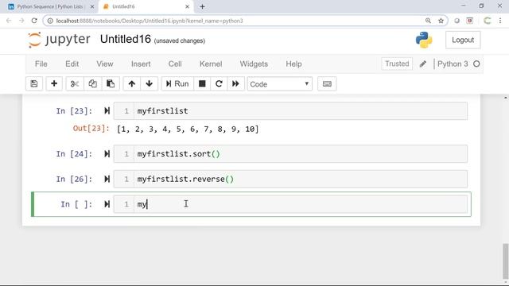Open the Help menu
Screen dimensions: 509x286
[293, 64]
